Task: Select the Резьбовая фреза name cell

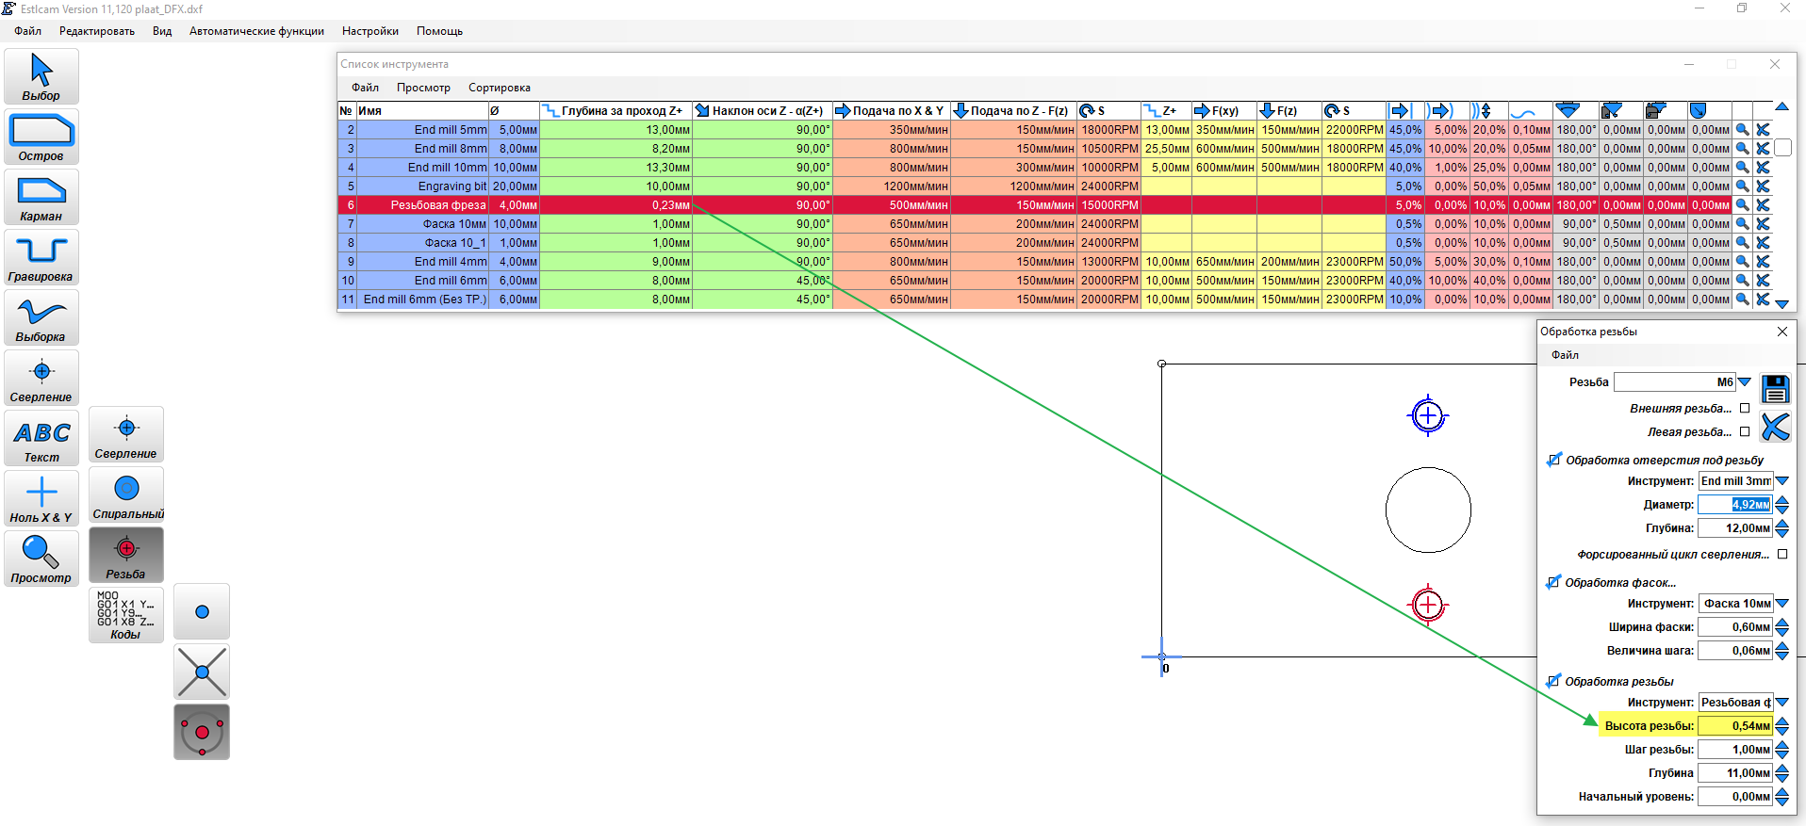Action: pyautogui.click(x=422, y=205)
